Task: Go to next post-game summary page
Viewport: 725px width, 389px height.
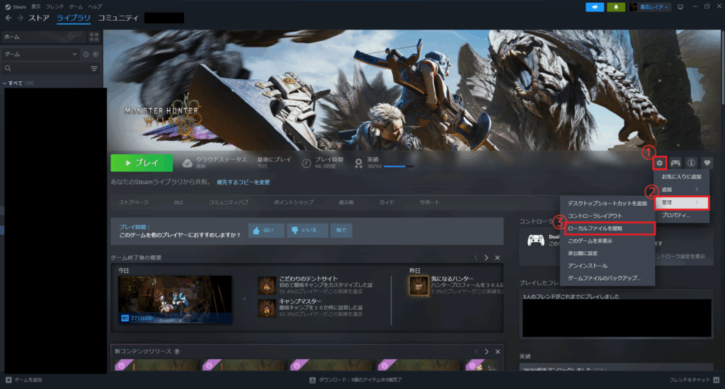Action: click(486, 257)
